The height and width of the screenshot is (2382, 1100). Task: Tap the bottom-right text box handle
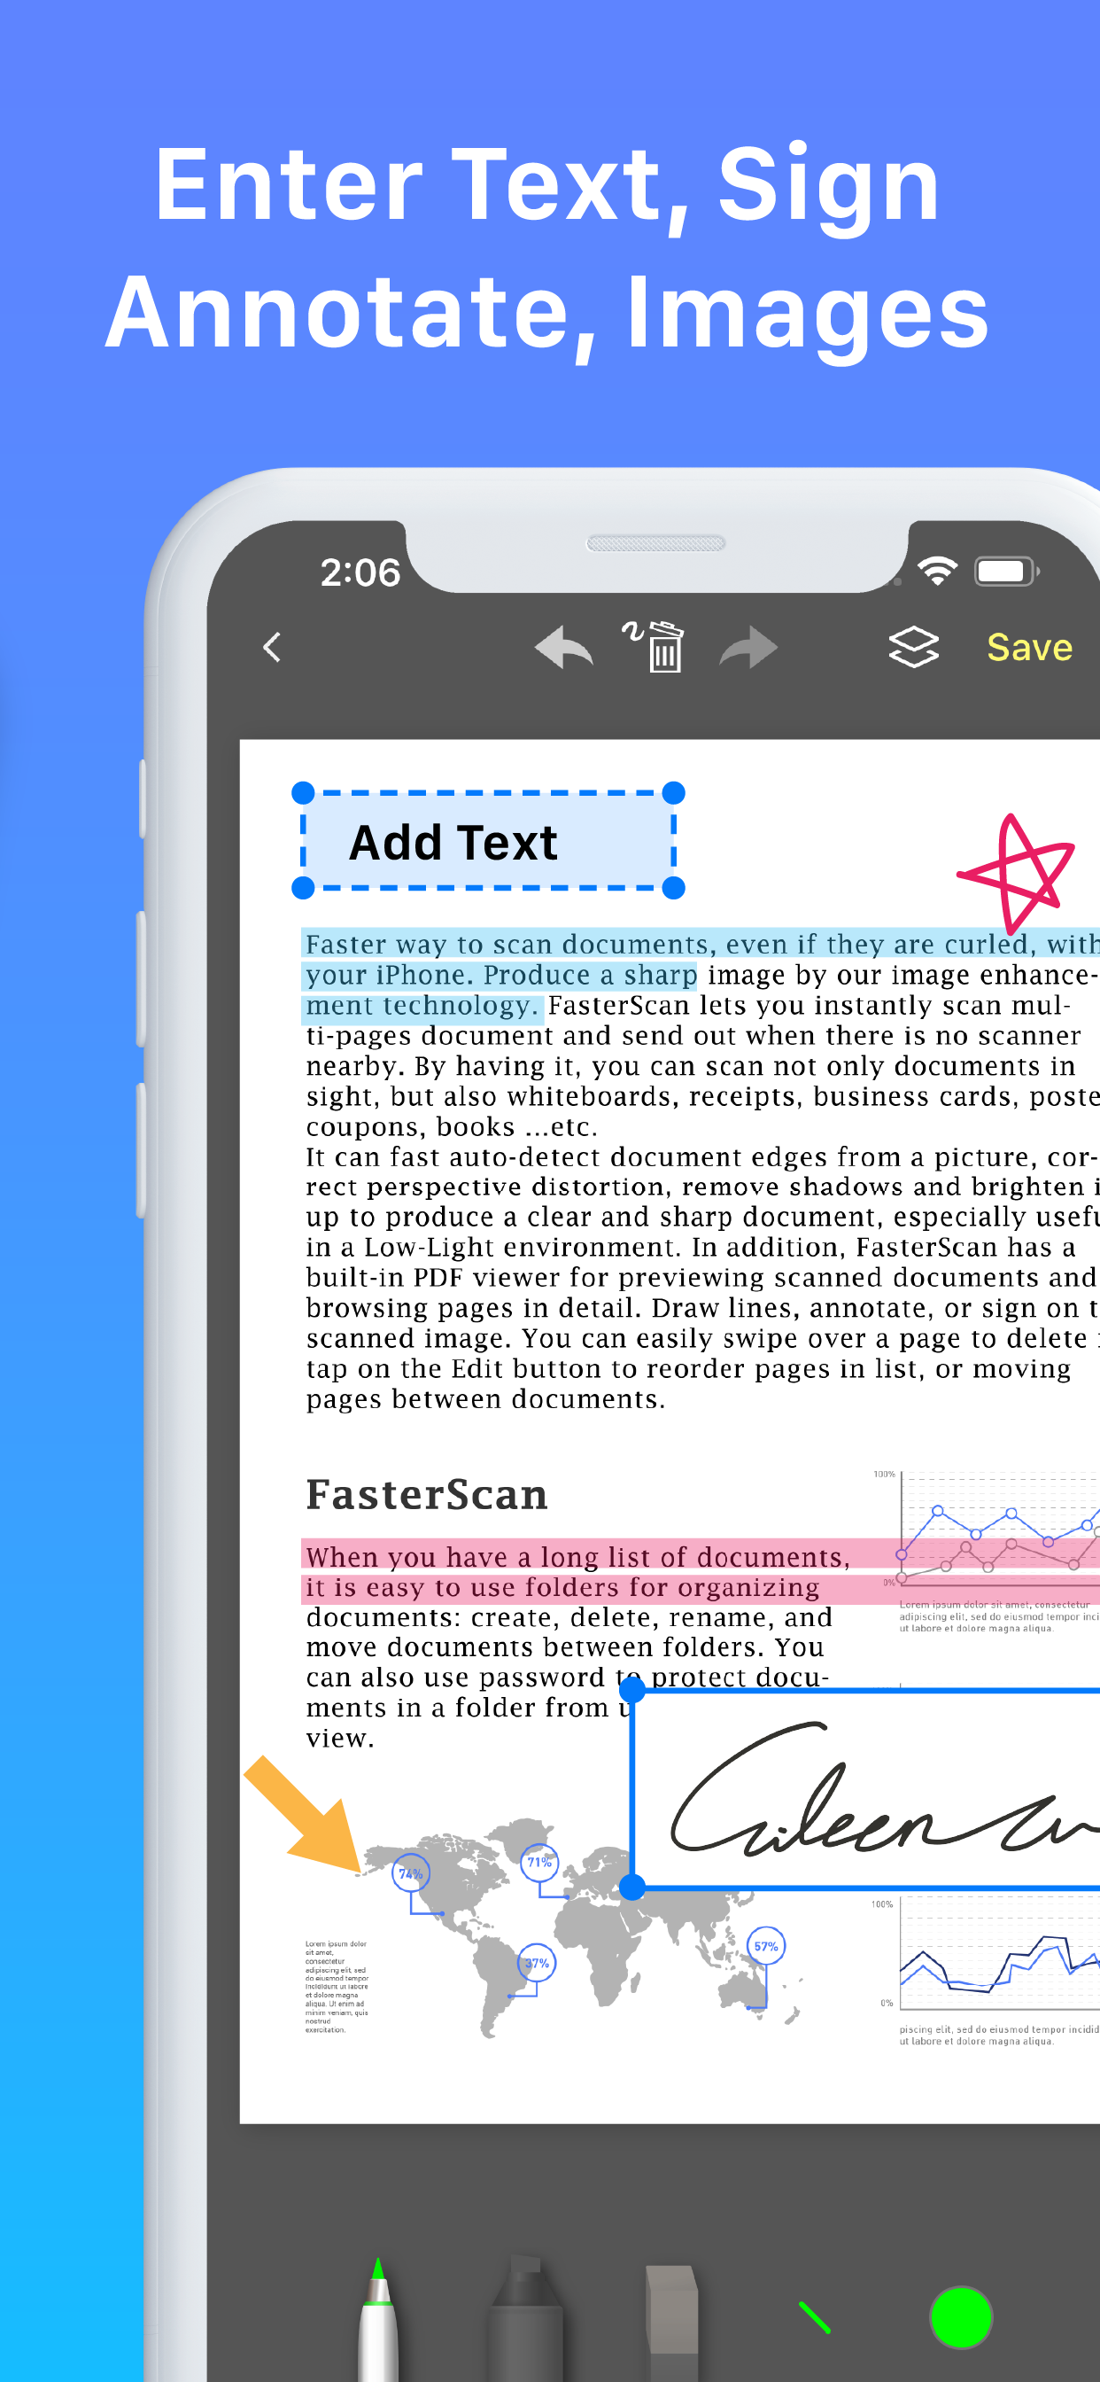674,888
